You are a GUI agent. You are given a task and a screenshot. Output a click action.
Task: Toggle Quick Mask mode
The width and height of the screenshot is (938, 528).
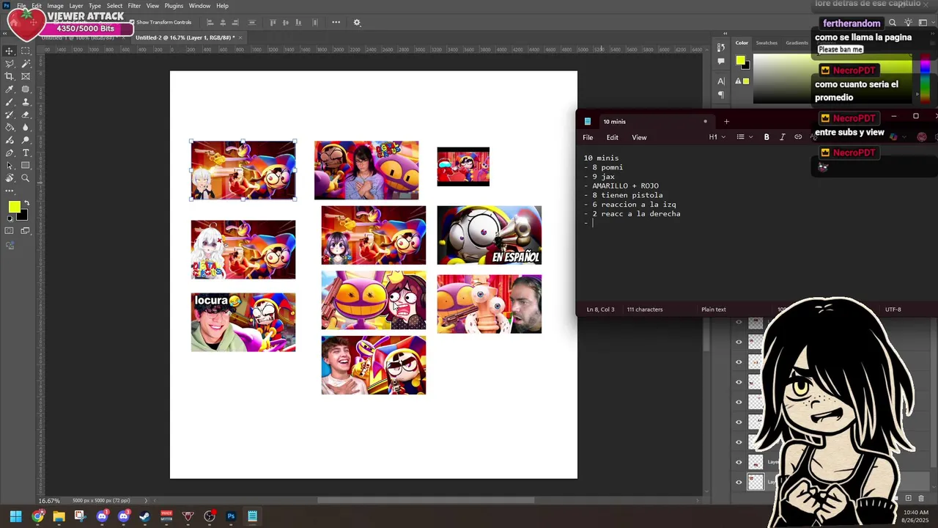click(x=10, y=231)
